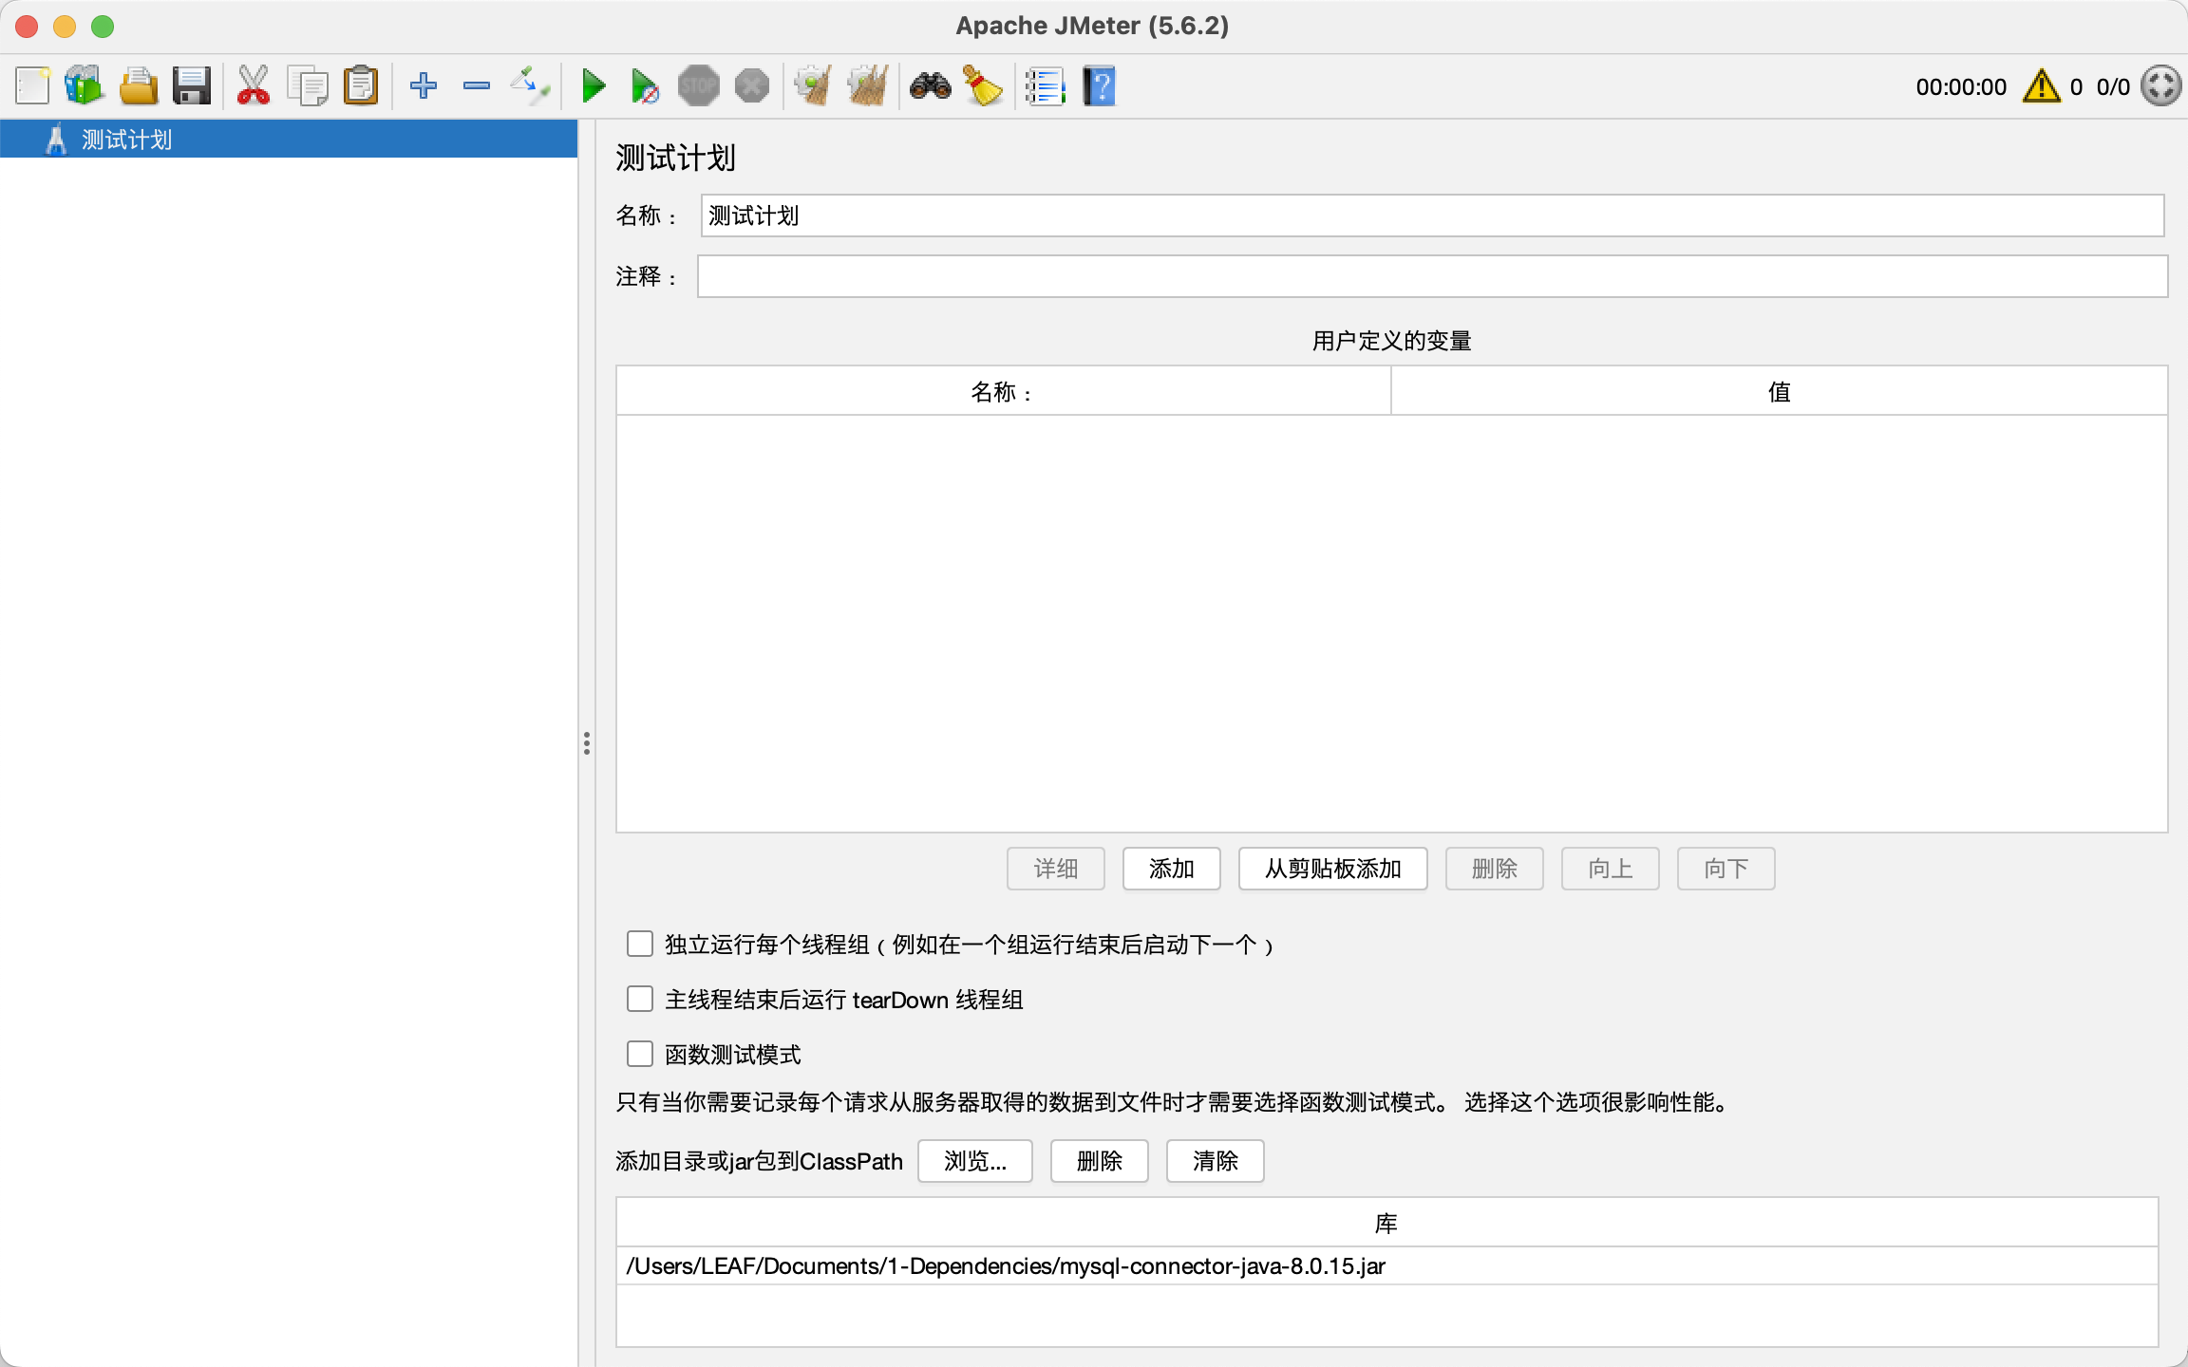Clear current results broom icon
Viewport: 2188px width, 1367px height.
pyautogui.click(x=814, y=86)
